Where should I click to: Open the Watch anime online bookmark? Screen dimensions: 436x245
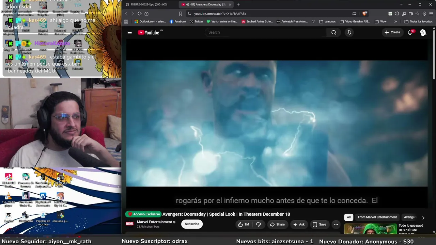pos(222,21)
